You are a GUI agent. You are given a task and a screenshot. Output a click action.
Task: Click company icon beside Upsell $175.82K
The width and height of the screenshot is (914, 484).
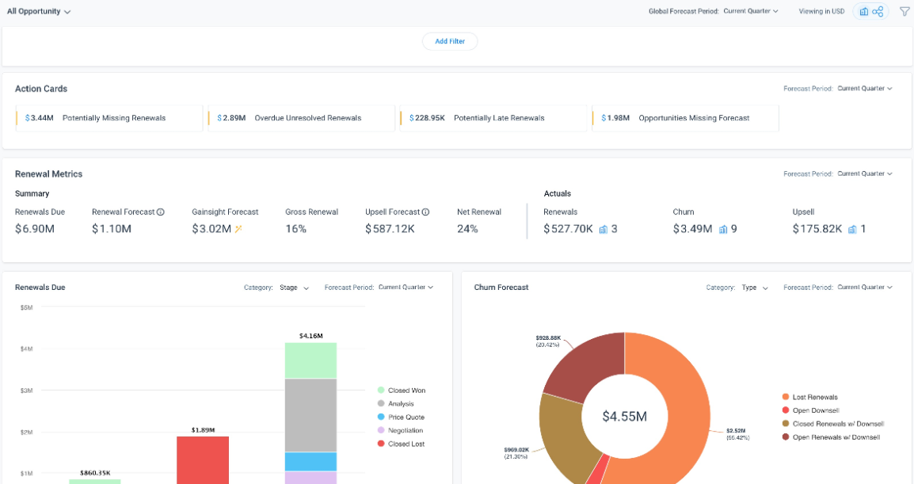click(852, 229)
